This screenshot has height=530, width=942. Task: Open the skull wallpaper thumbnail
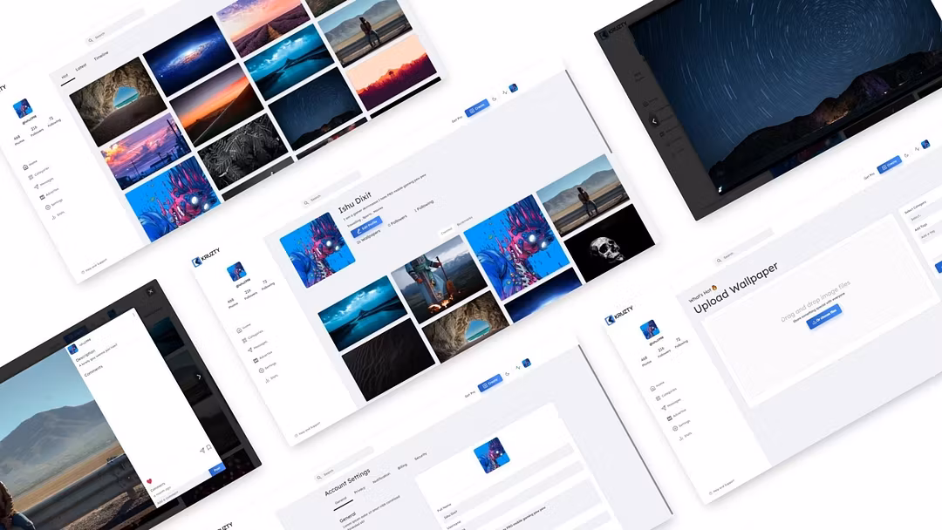(x=609, y=248)
